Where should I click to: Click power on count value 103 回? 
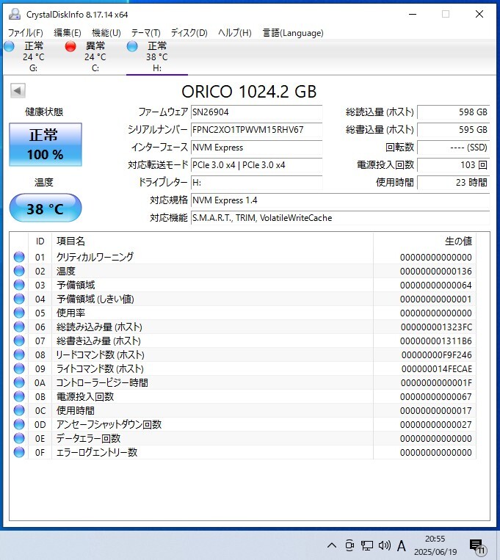point(453,165)
